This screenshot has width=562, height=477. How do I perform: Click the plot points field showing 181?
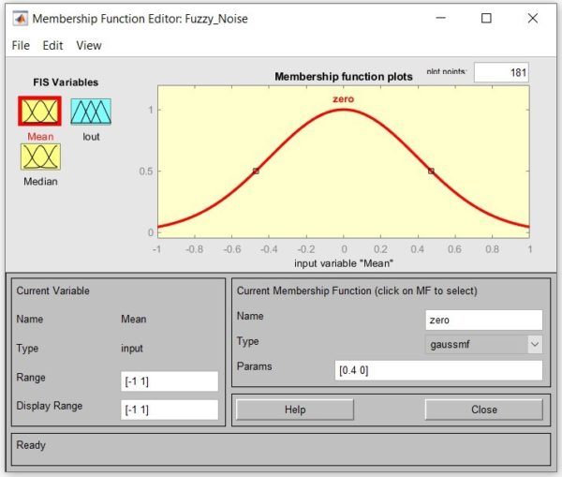pyautogui.click(x=501, y=72)
